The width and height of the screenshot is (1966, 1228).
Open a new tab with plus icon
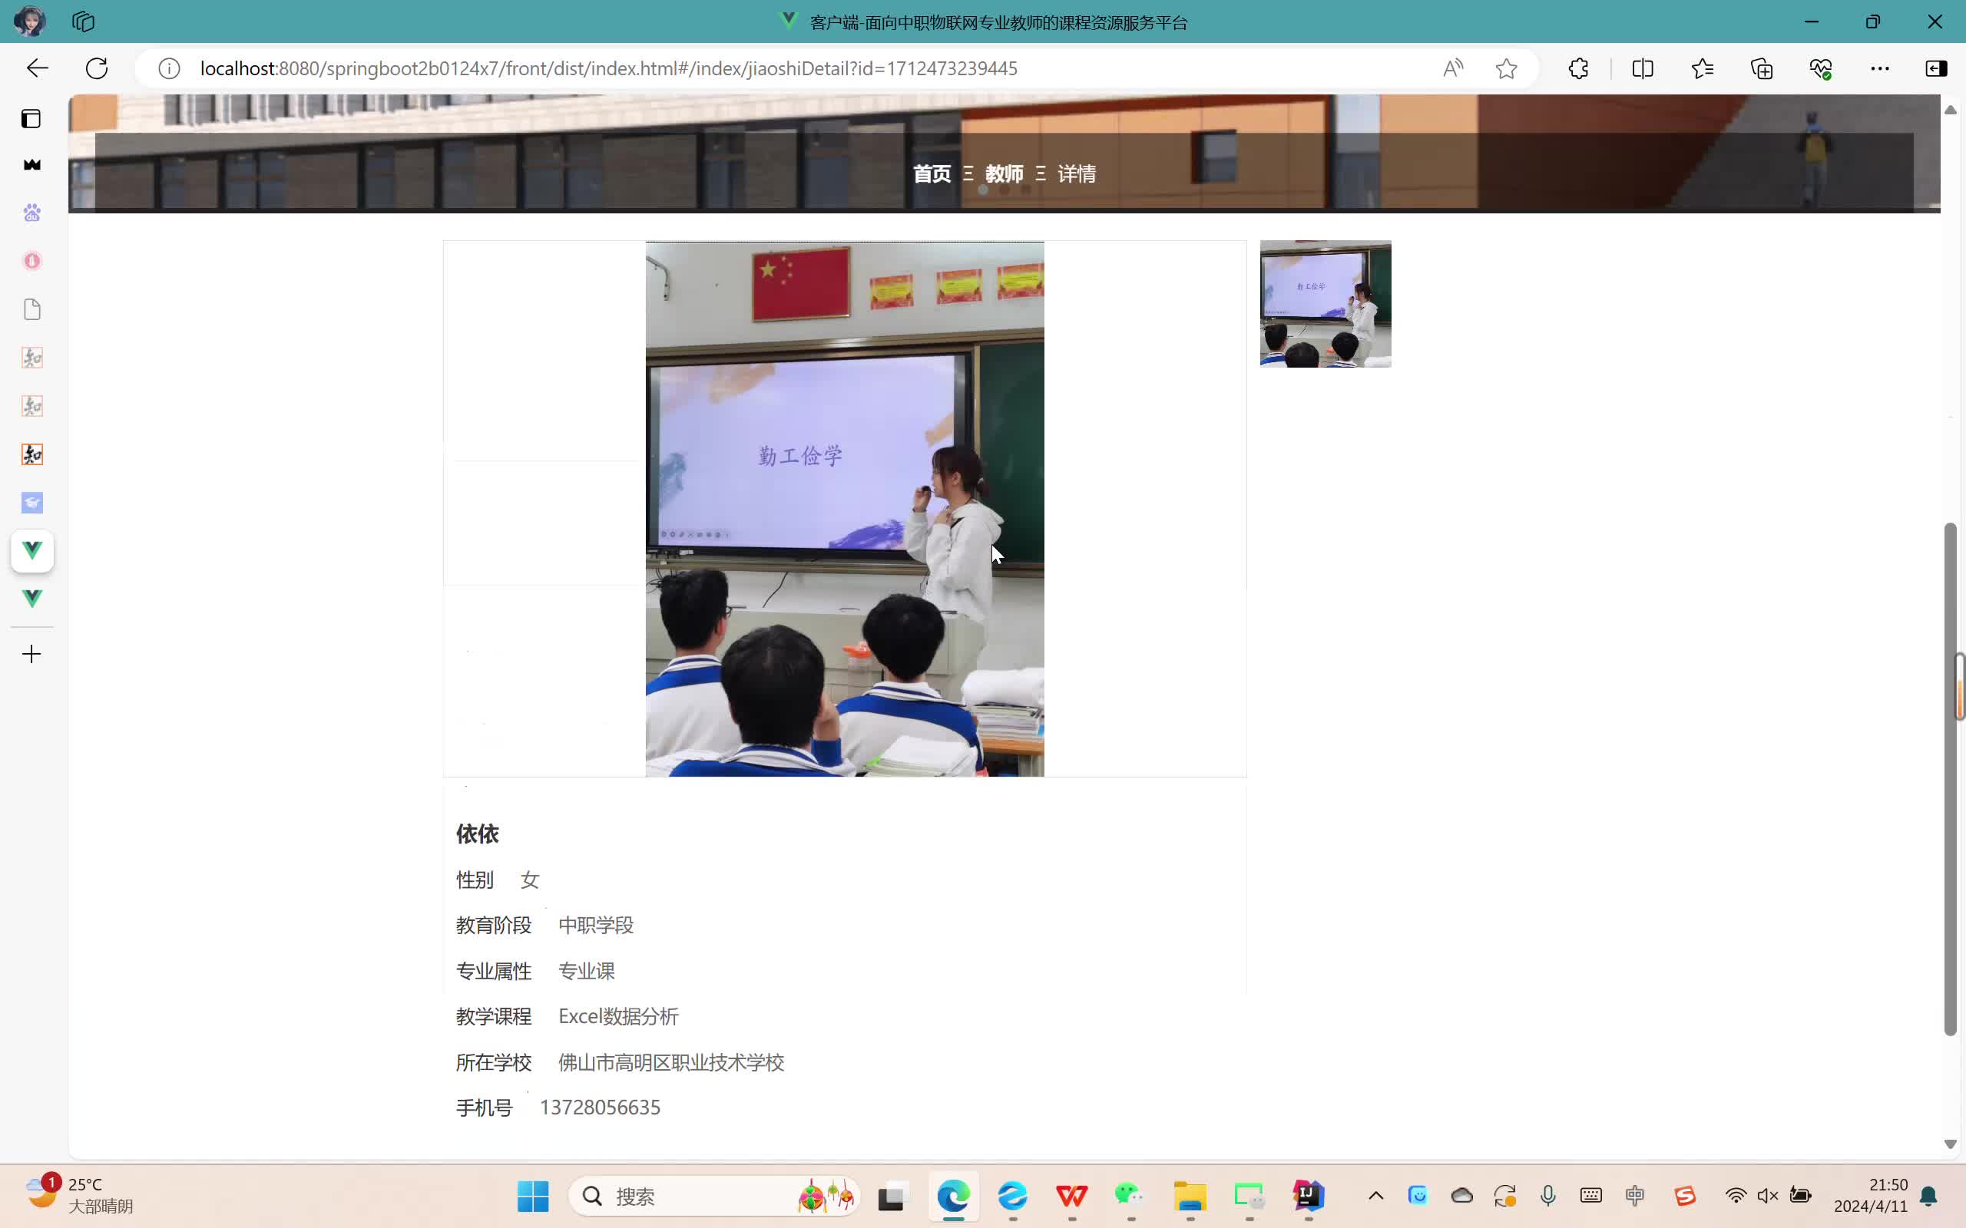(31, 654)
